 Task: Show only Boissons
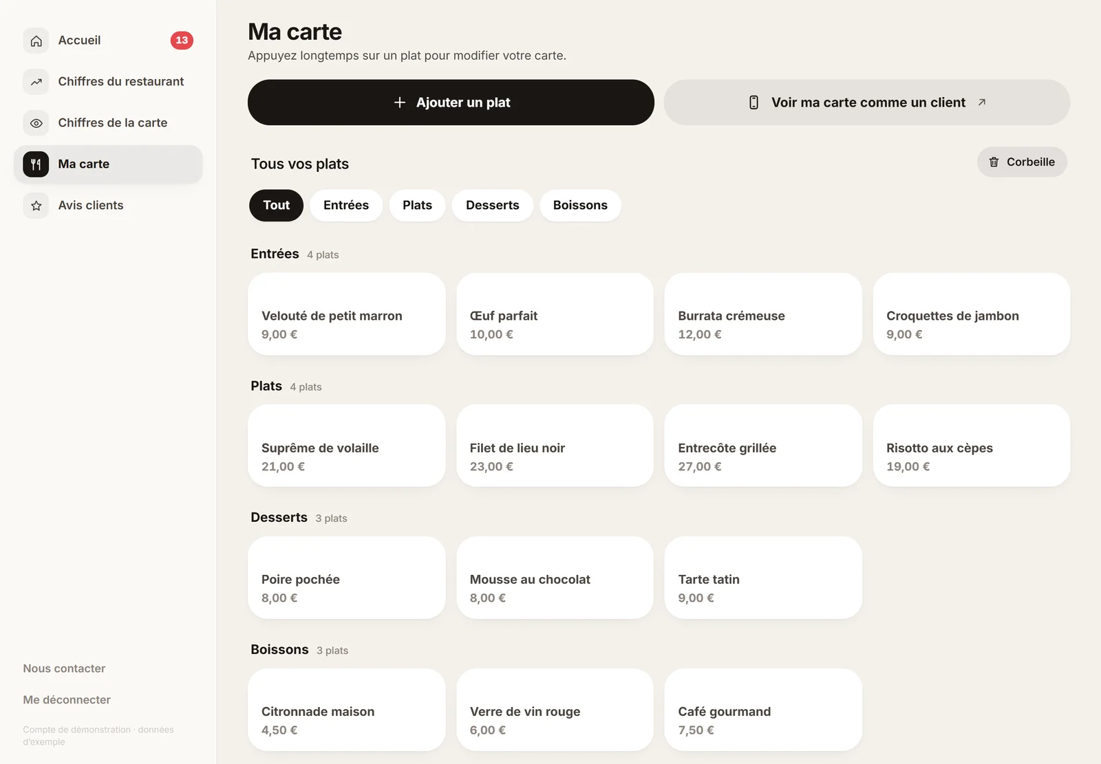(x=580, y=206)
